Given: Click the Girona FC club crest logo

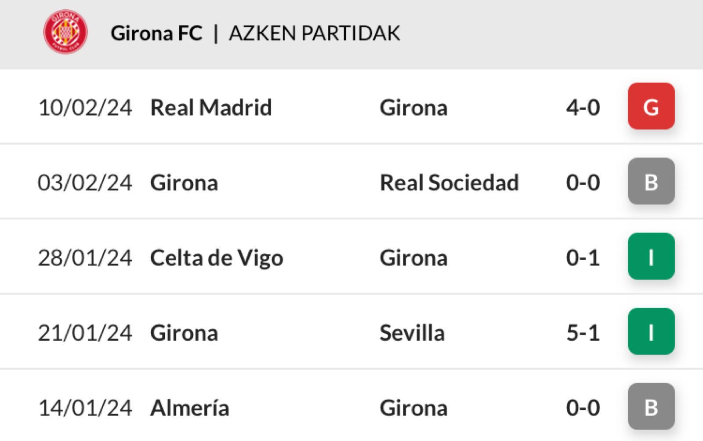Looking at the screenshot, I should pyautogui.click(x=65, y=32).
